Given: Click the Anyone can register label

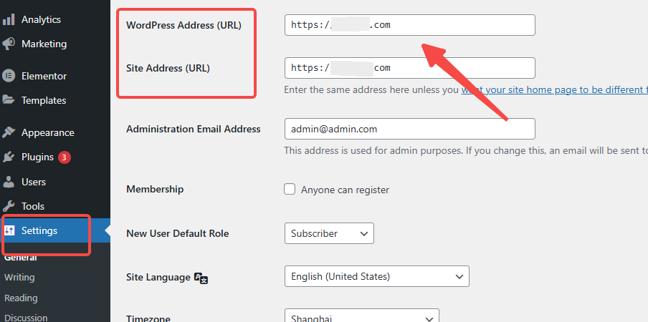Looking at the screenshot, I should 345,190.
